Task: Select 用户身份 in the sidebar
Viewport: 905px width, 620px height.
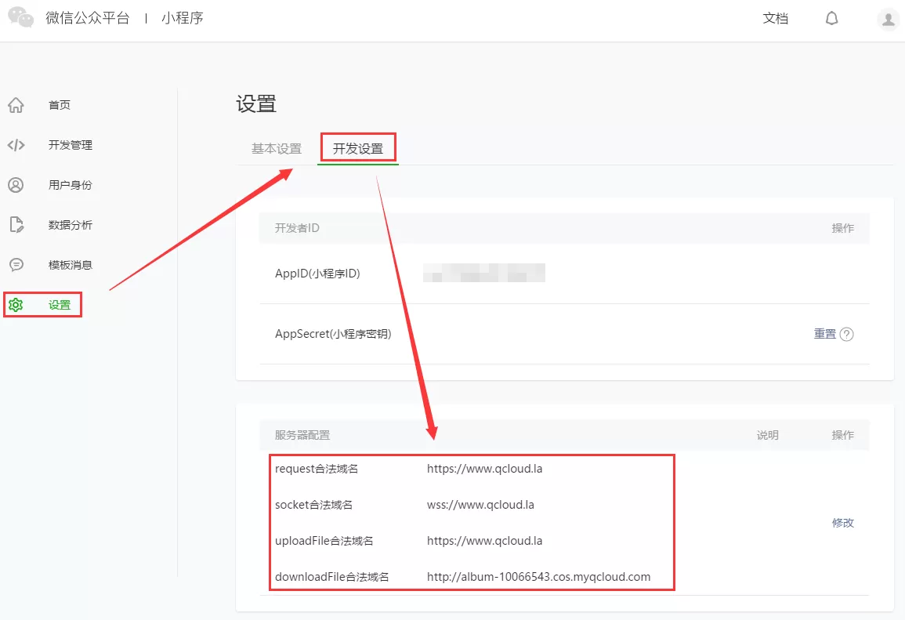Action: pyautogui.click(x=71, y=185)
